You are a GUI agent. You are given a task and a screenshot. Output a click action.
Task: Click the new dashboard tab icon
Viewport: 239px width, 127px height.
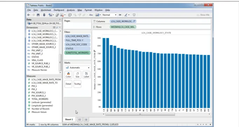pos(86,120)
